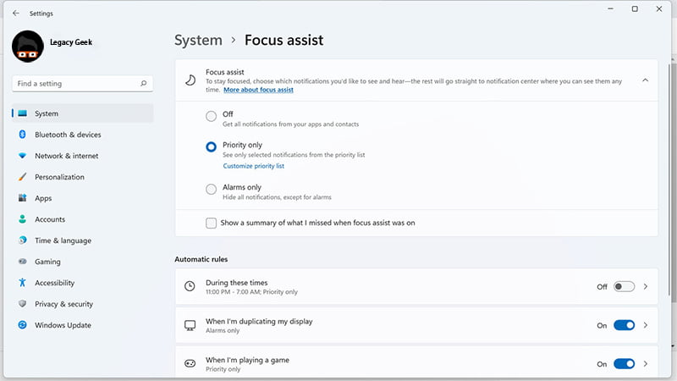Click the vertical scrollbar thumb
This screenshot has height=381, width=677.
pos(669,179)
